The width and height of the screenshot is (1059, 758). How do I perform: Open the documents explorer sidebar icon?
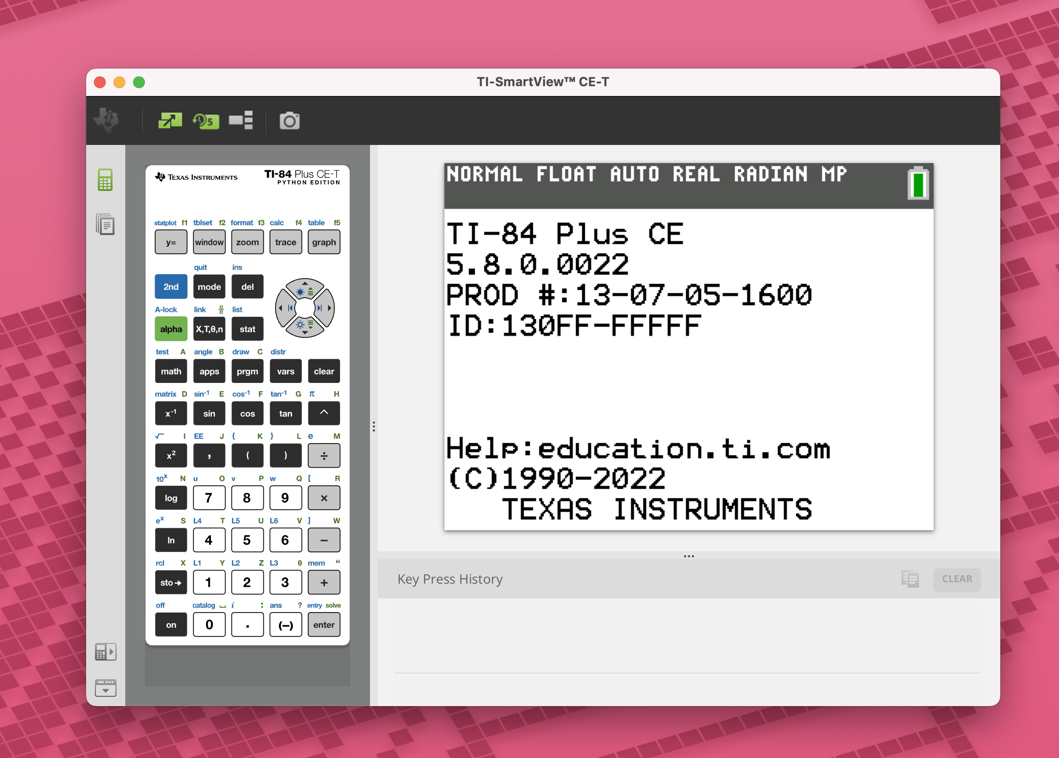(105, 224)
